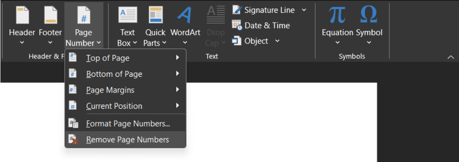This screenshot has width=459, height=162.
Task: Click the Symbol label
Action: (369, 32)
